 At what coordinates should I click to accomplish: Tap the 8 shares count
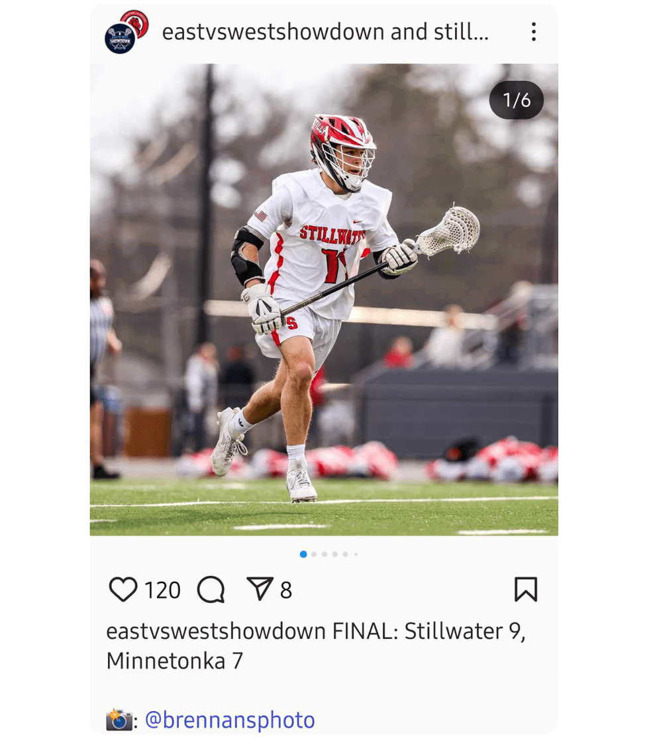286,590
